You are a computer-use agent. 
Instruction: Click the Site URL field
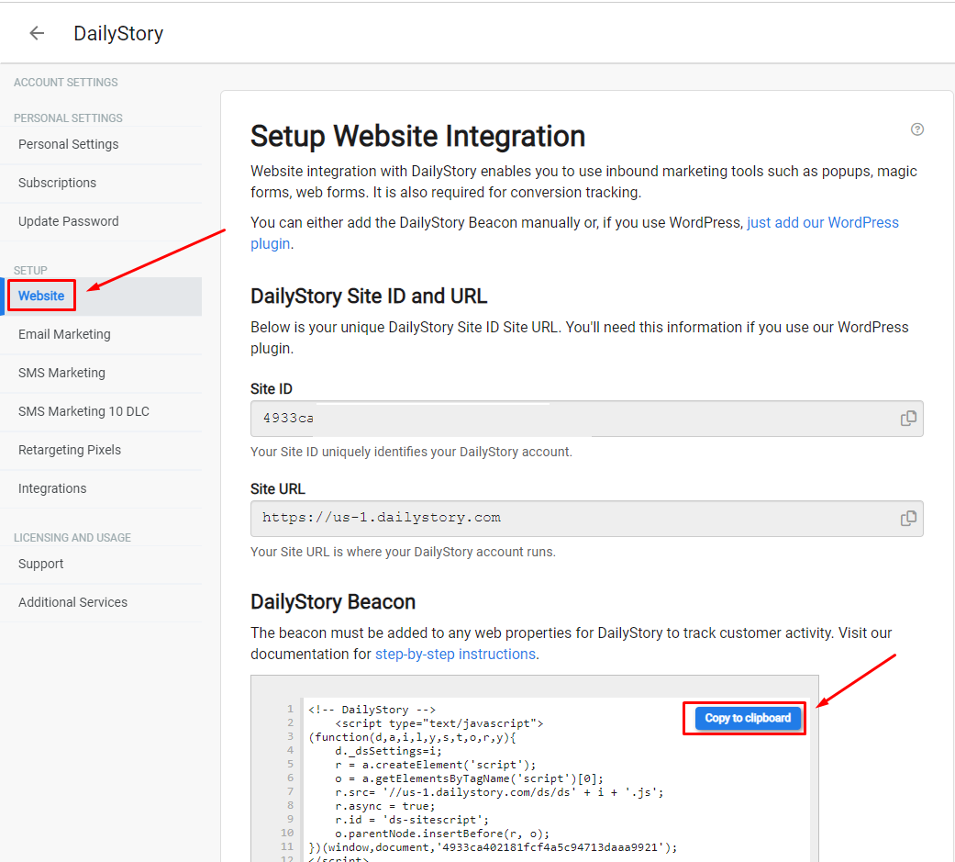click(x=586, y=518)
